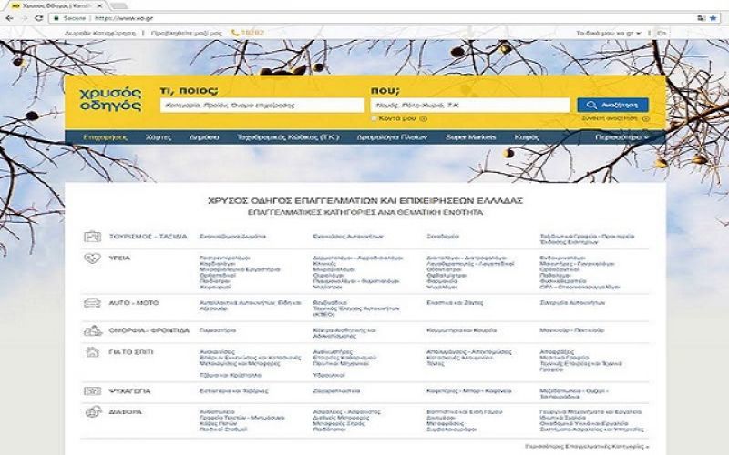The height and width of the screenshot is (455, 729).
Task: Click the info icon beside Σύνθετη αναζήτηση
Action: 646,119
